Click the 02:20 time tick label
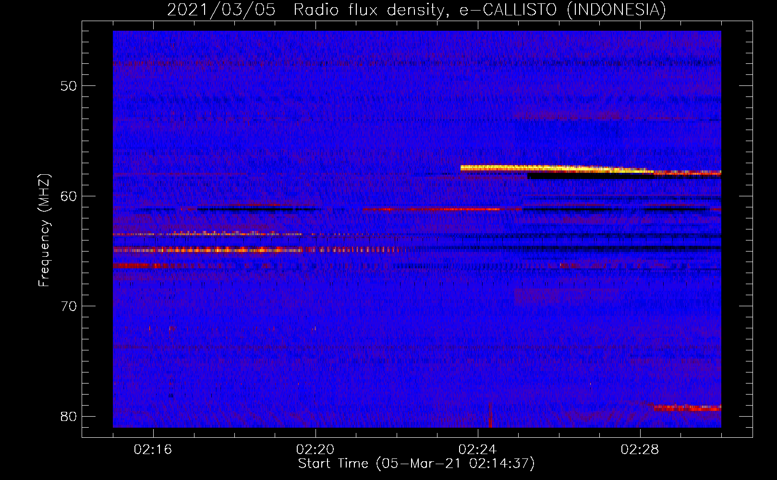777x480 pixels. coord(316,450)
